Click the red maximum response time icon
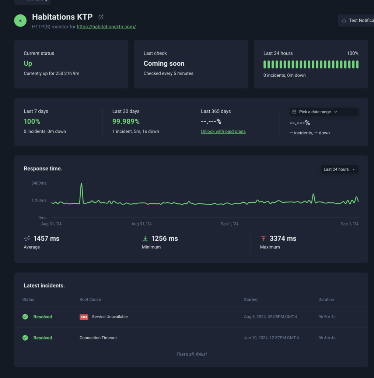Image resolution: width=374 pixels, height=378 pixels. pos(263,239)
